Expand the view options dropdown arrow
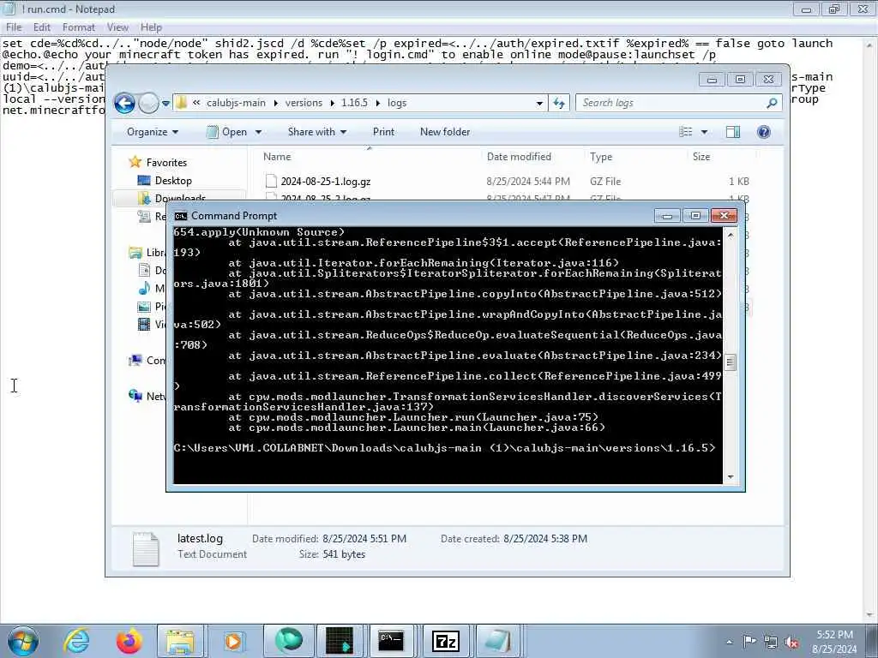Image resolution: width=878 pixels, height=658 pixels. point(705,132)
